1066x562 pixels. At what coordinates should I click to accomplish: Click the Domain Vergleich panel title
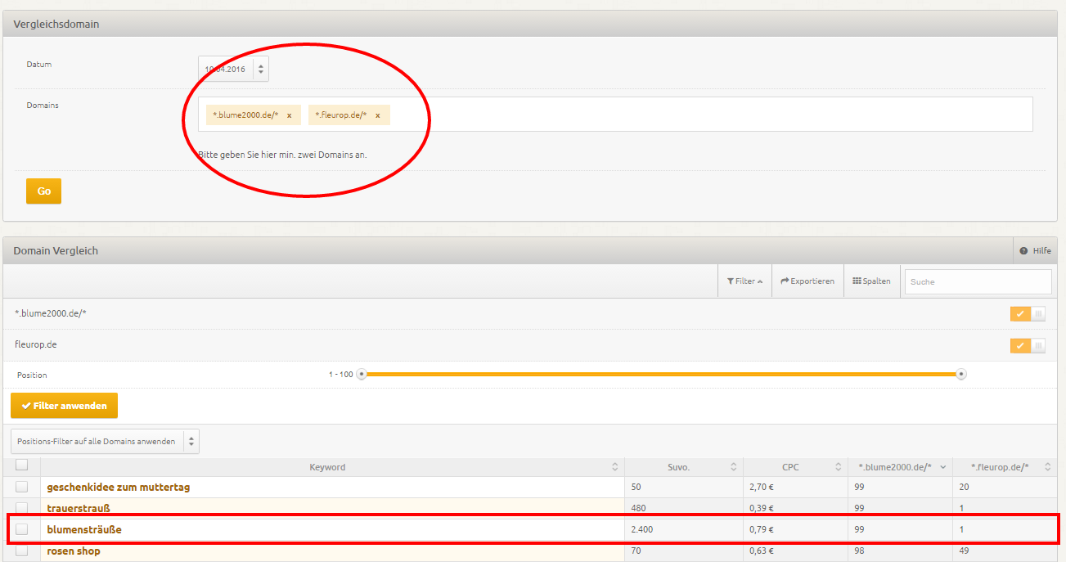coord(56,251)
